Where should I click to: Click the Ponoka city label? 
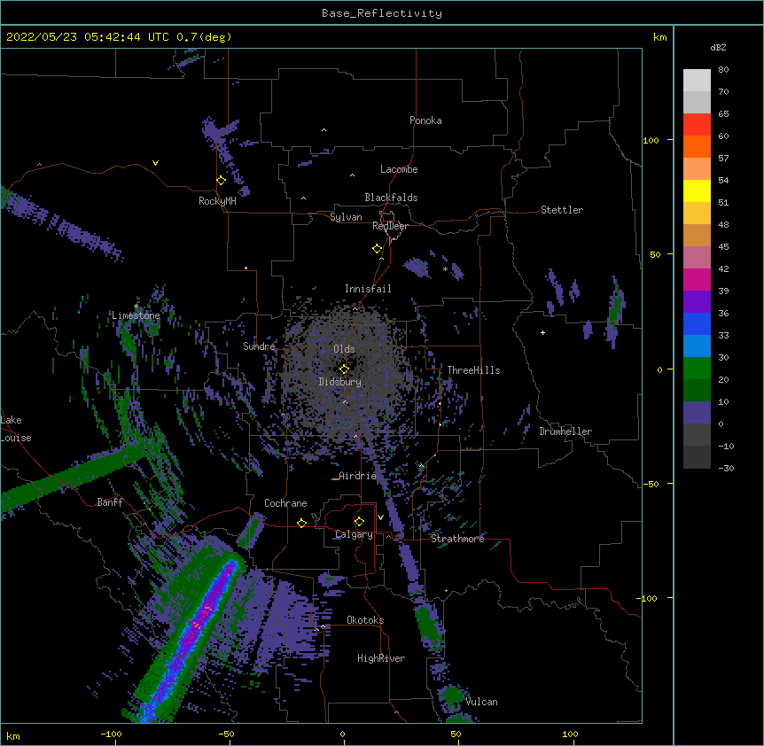tap(425, 120)
